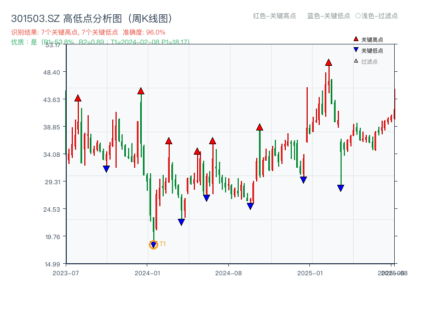Screen dimensions: 438x329
Task: Select the orange-circled T1 low point marker
Action: pos(153,244)
